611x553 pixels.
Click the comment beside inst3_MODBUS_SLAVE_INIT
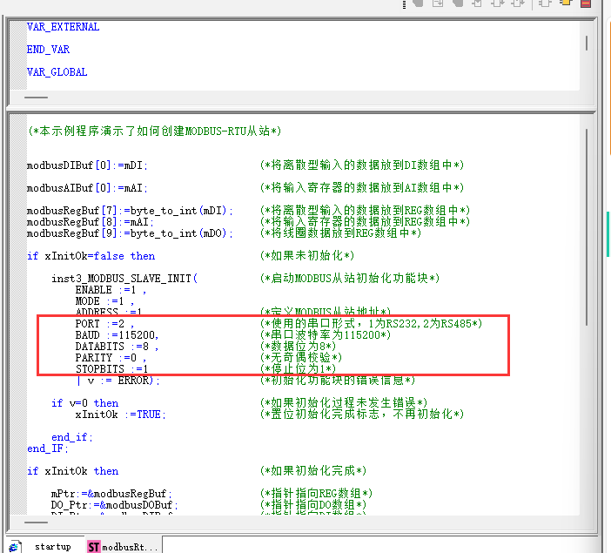pos(350,278)
